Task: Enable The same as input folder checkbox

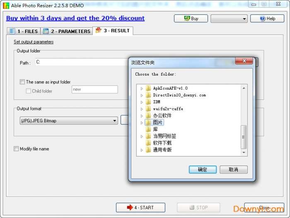Action: (x=22, y=82)
